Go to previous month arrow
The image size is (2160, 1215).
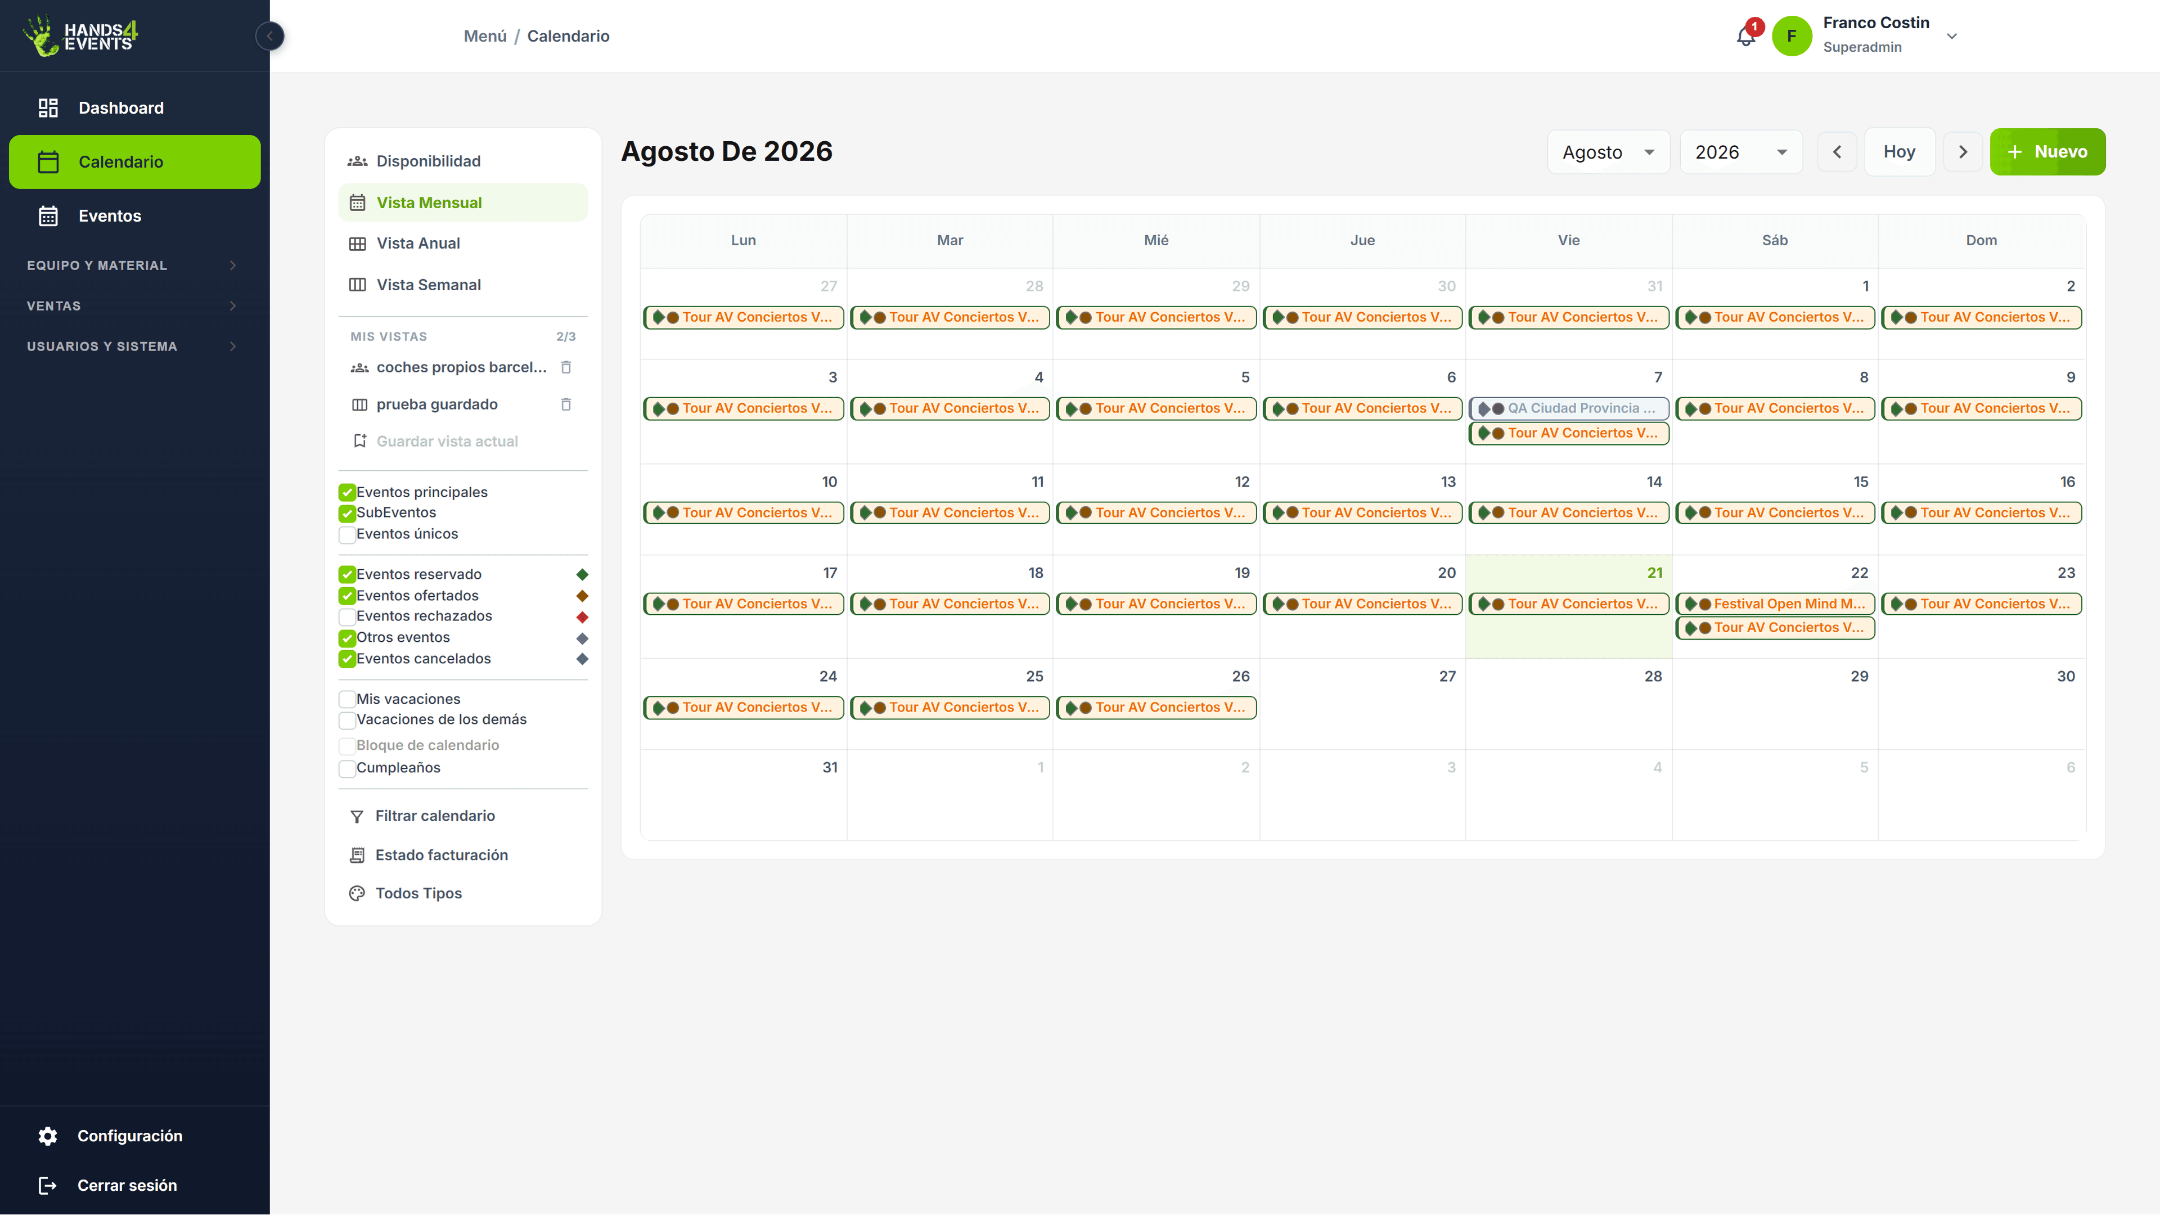click(1837, 152)
